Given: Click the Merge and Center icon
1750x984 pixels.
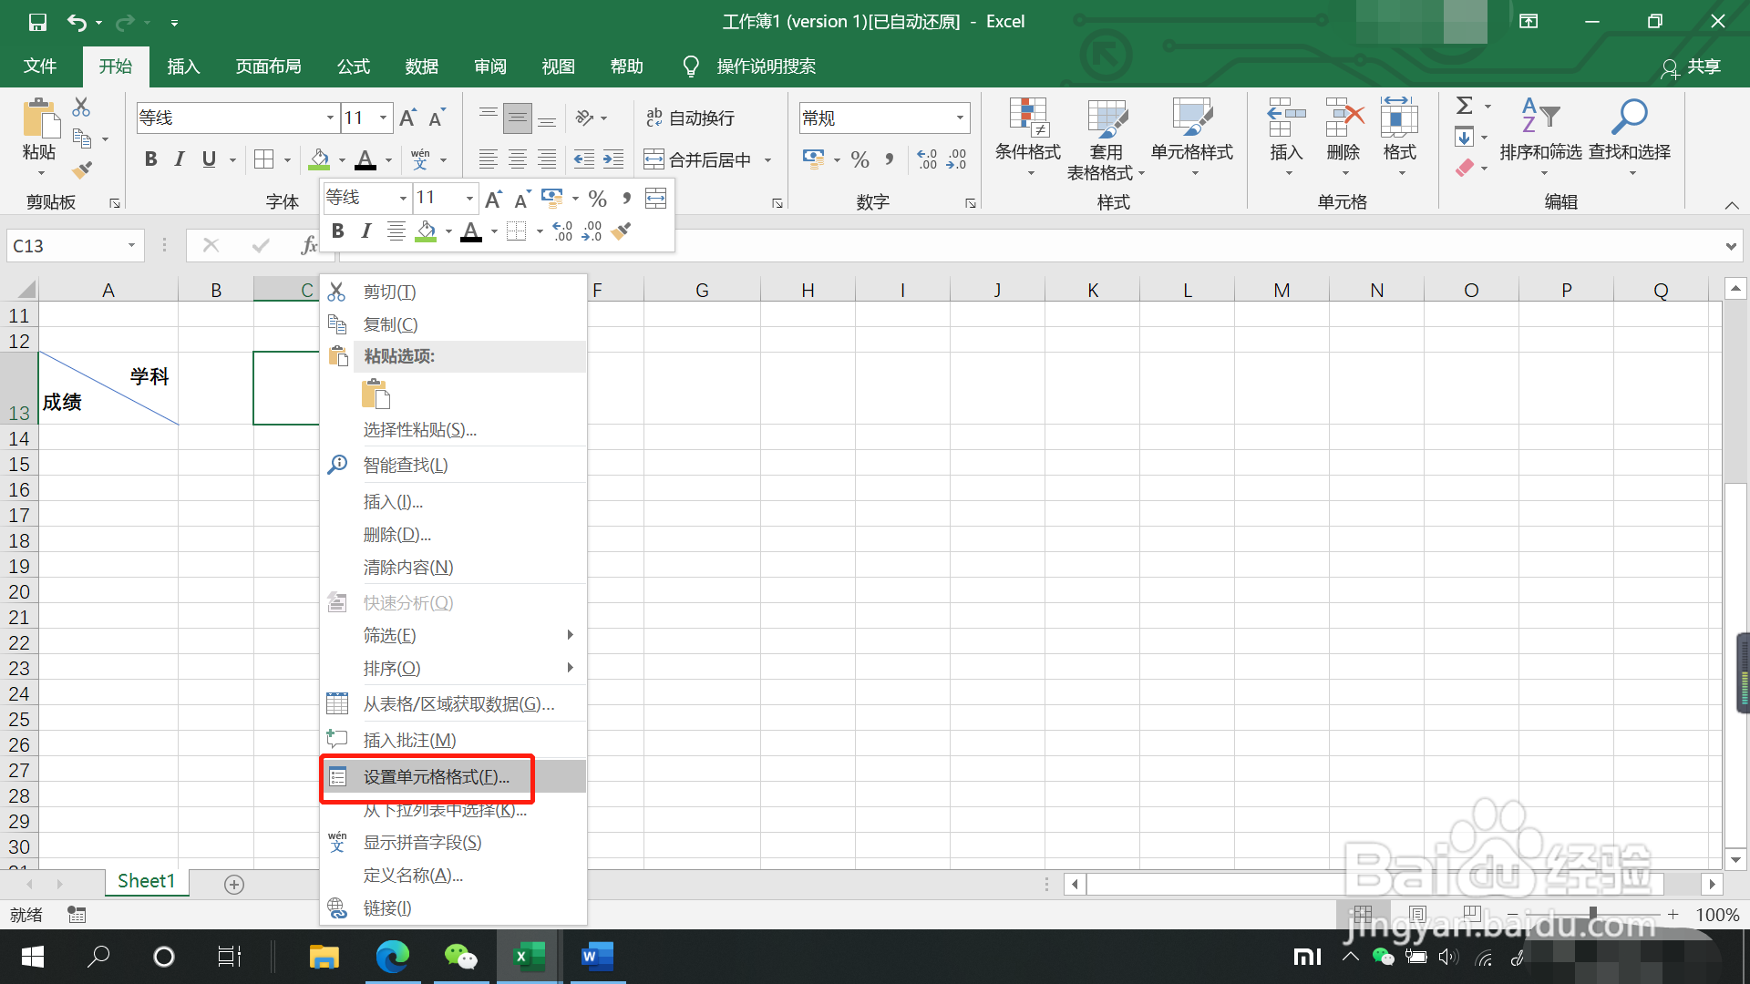Looking at the screenshot, I should point(654,160).
